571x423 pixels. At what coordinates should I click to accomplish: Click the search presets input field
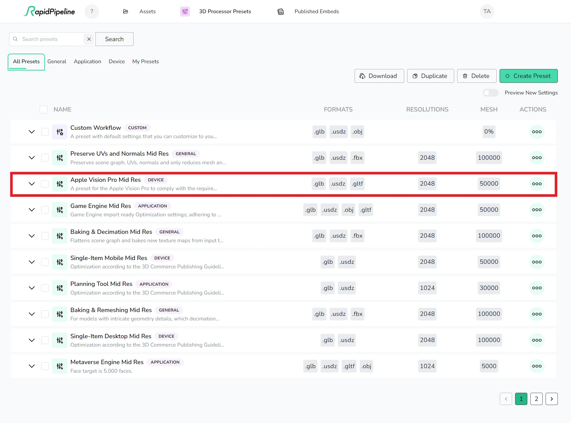click(49, 39)
